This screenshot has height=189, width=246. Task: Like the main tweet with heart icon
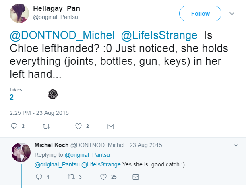coord(79,126)
